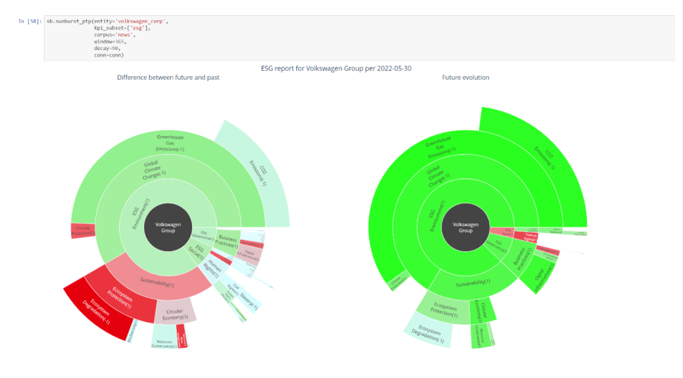Expand Greenhouse Gas Emissions in right chart
The width and height of the screenshot is (683, 378).
point(440,150)
